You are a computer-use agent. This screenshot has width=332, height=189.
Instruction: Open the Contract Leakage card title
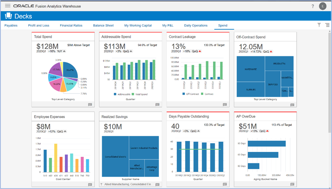point(182,37)
